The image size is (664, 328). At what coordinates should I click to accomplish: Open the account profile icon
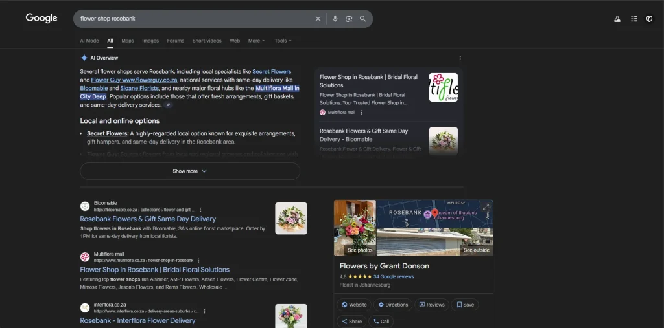(x=649, y=19)
